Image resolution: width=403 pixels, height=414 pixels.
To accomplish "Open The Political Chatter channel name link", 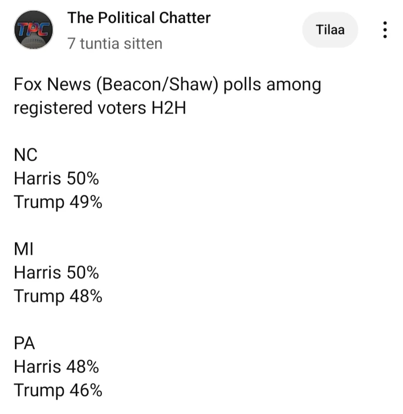I will tap(139, 18).
